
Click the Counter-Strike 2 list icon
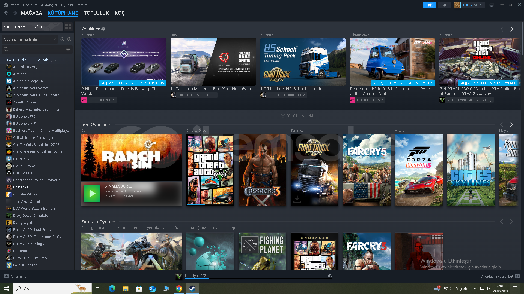click(9, 194)
